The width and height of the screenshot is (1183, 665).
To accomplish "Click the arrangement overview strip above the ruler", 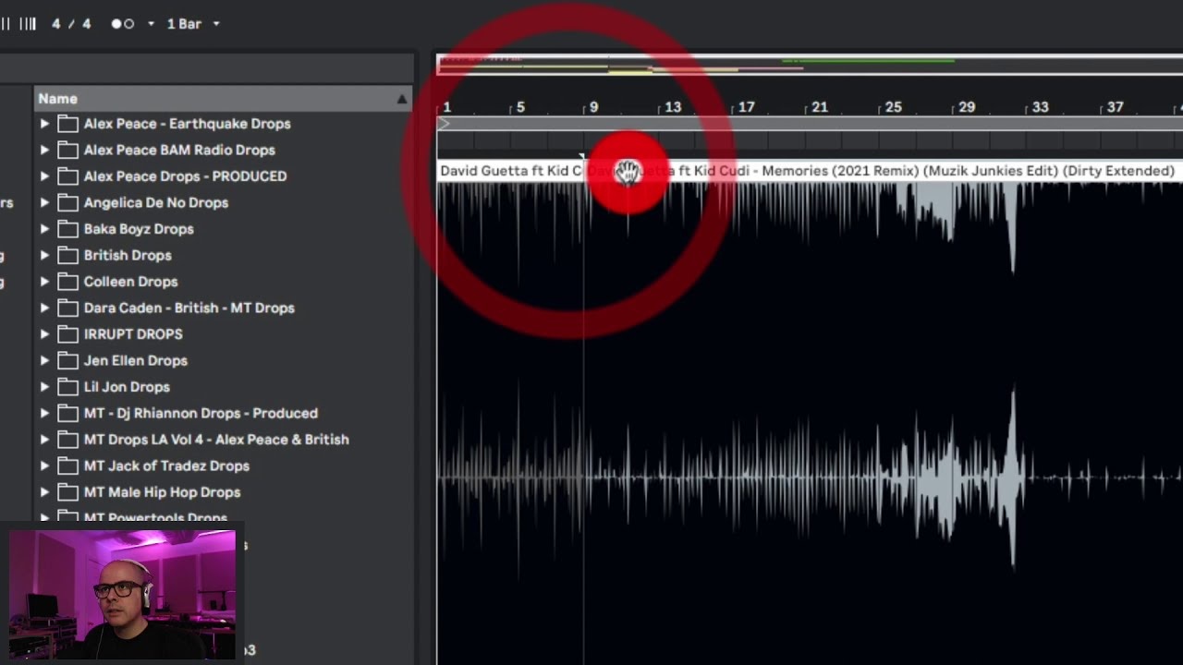I will point(809,65).
